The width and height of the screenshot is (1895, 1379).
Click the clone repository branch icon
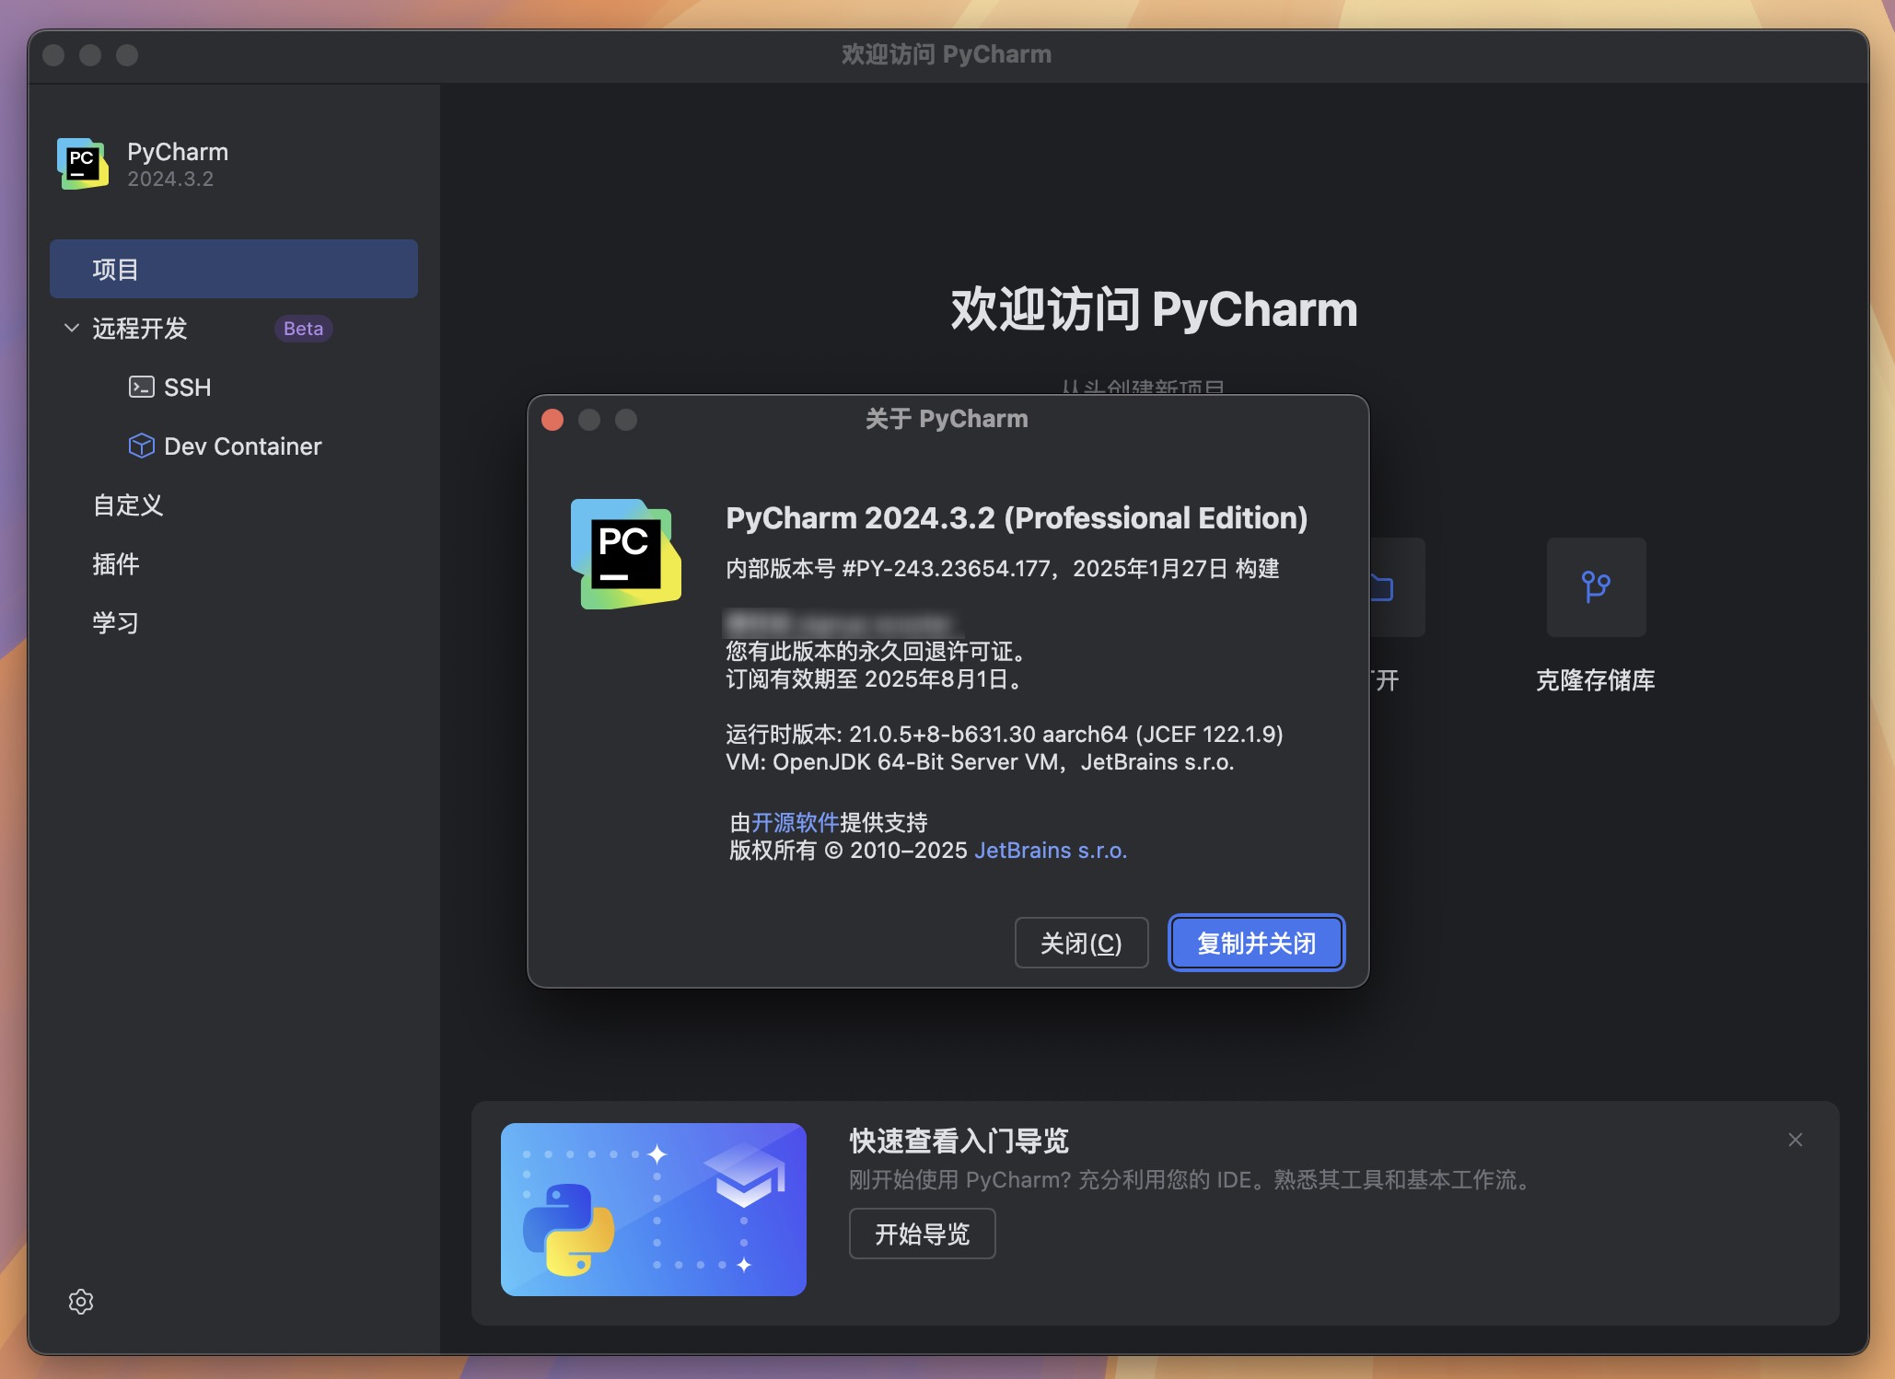click(1596, 586)
